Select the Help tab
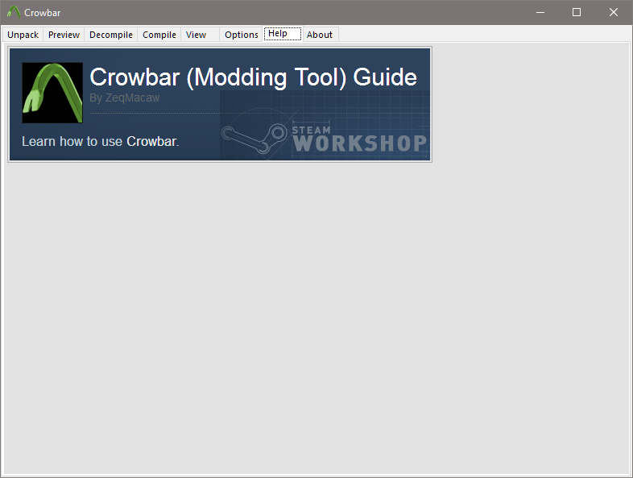The image size is (633, 478). pyautogui.click(x=283, y=34)
